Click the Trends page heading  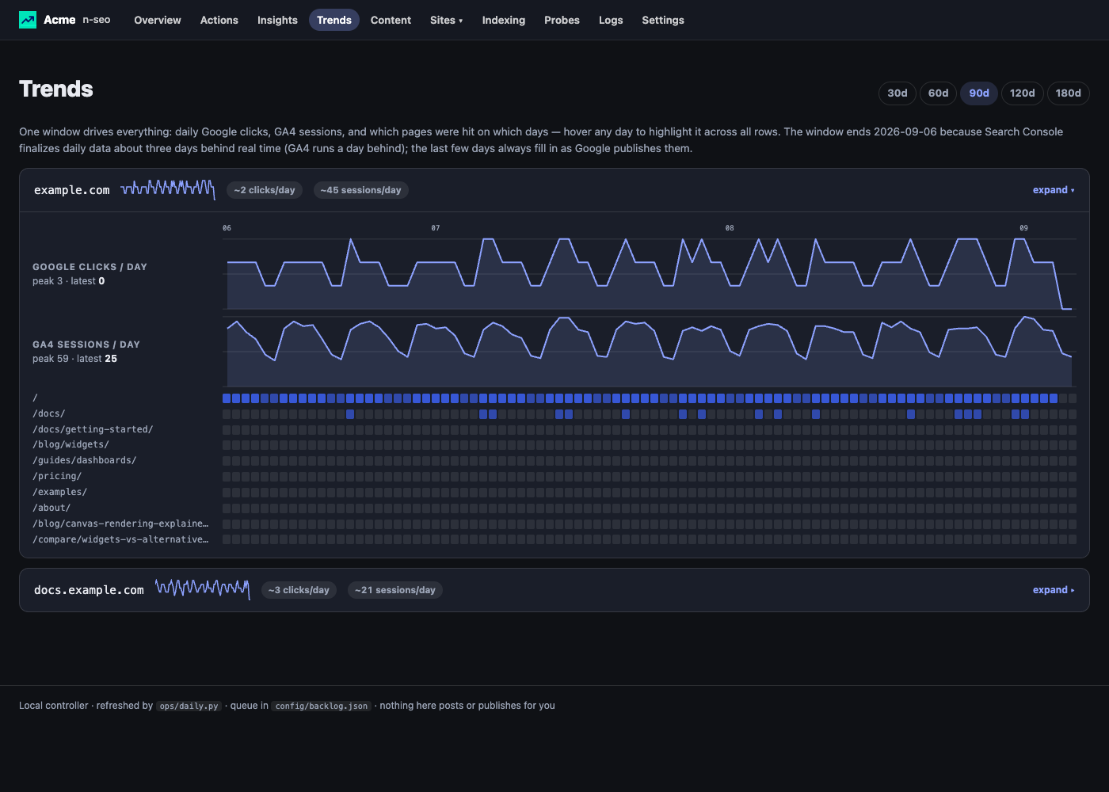click(x=56, y=89)
